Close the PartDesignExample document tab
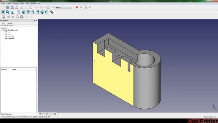Screen dimensions: 218x123 pyautogui.click(x=55, y=114)
